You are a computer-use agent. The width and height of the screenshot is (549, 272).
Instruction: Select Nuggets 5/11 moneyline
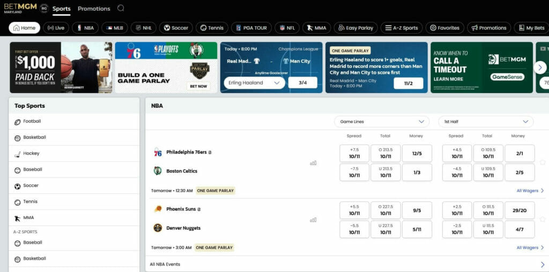coord(417,229)
